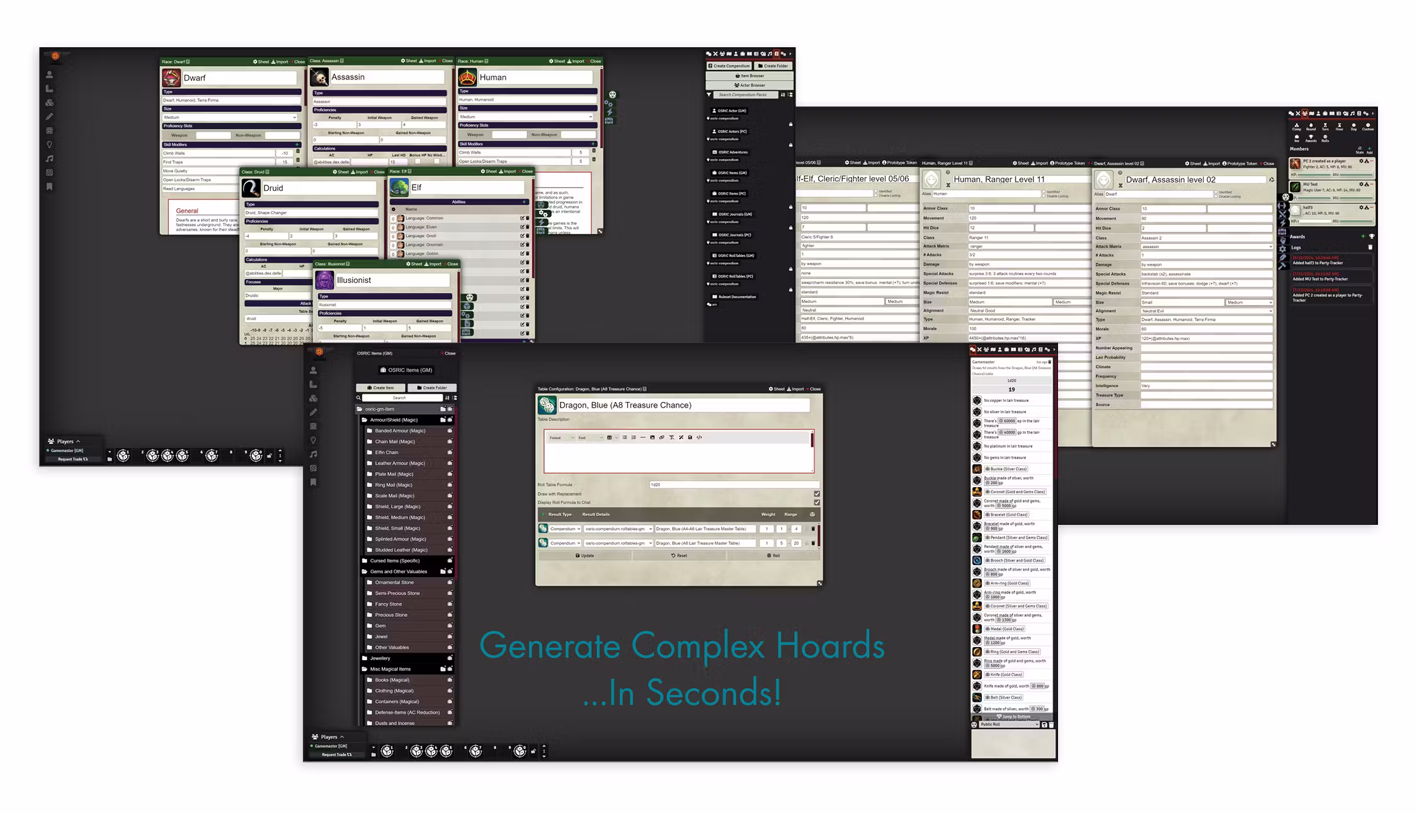Click the Dragon Blue table dice image

547,405
